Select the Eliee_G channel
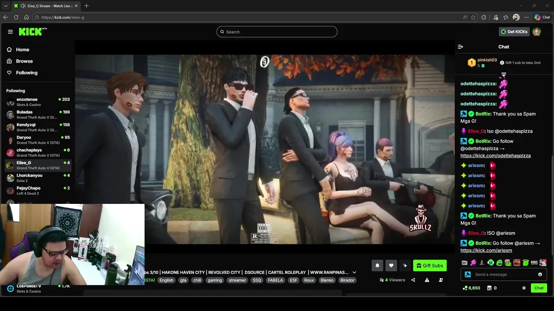Screen dimensions: 554x311 [38, 165]
